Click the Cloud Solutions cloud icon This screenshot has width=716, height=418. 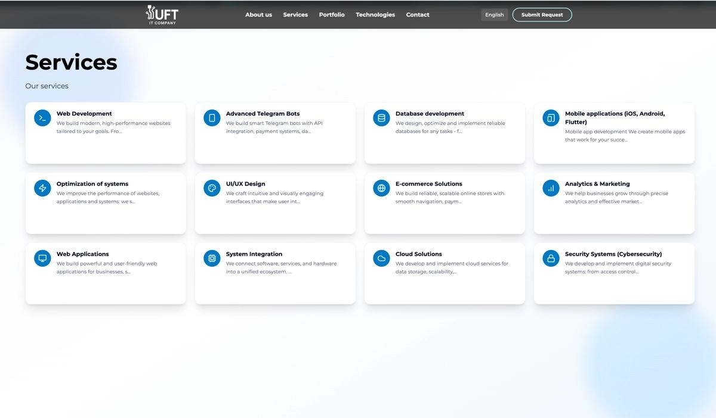[x=381, y=258]
